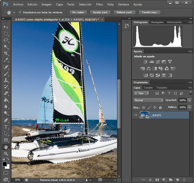Select the Rectangle shape tool
194x183 pixels.
tap(6, 140)
